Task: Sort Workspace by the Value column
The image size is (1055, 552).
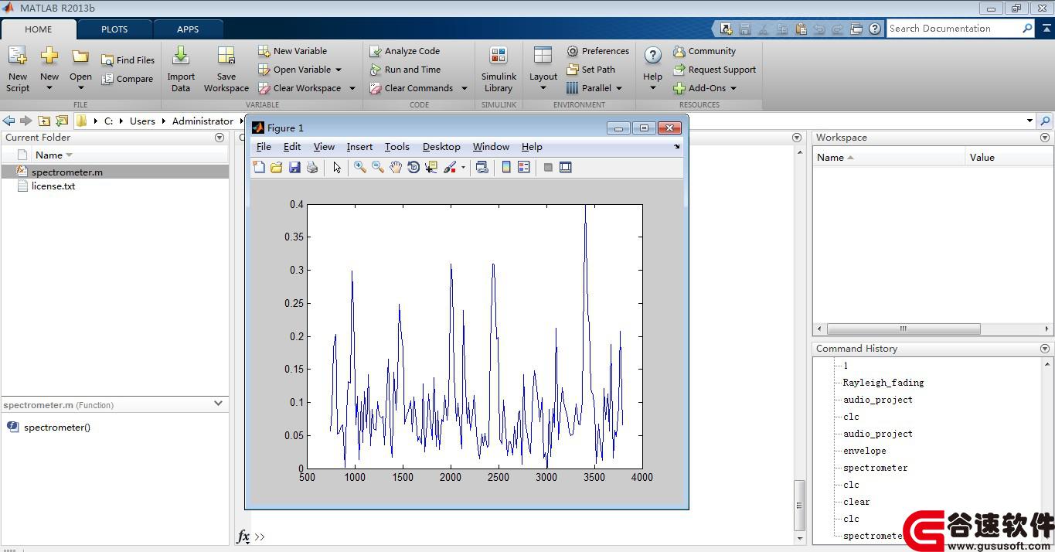Action: pyautogui.click(x=1008, y=157)
